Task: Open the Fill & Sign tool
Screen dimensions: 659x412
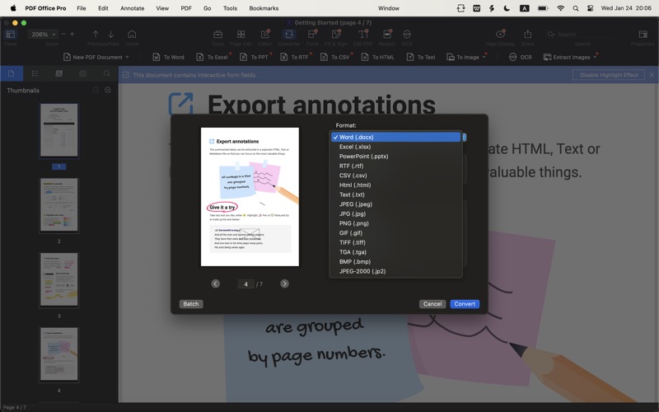Action: (x=336, y=35)
